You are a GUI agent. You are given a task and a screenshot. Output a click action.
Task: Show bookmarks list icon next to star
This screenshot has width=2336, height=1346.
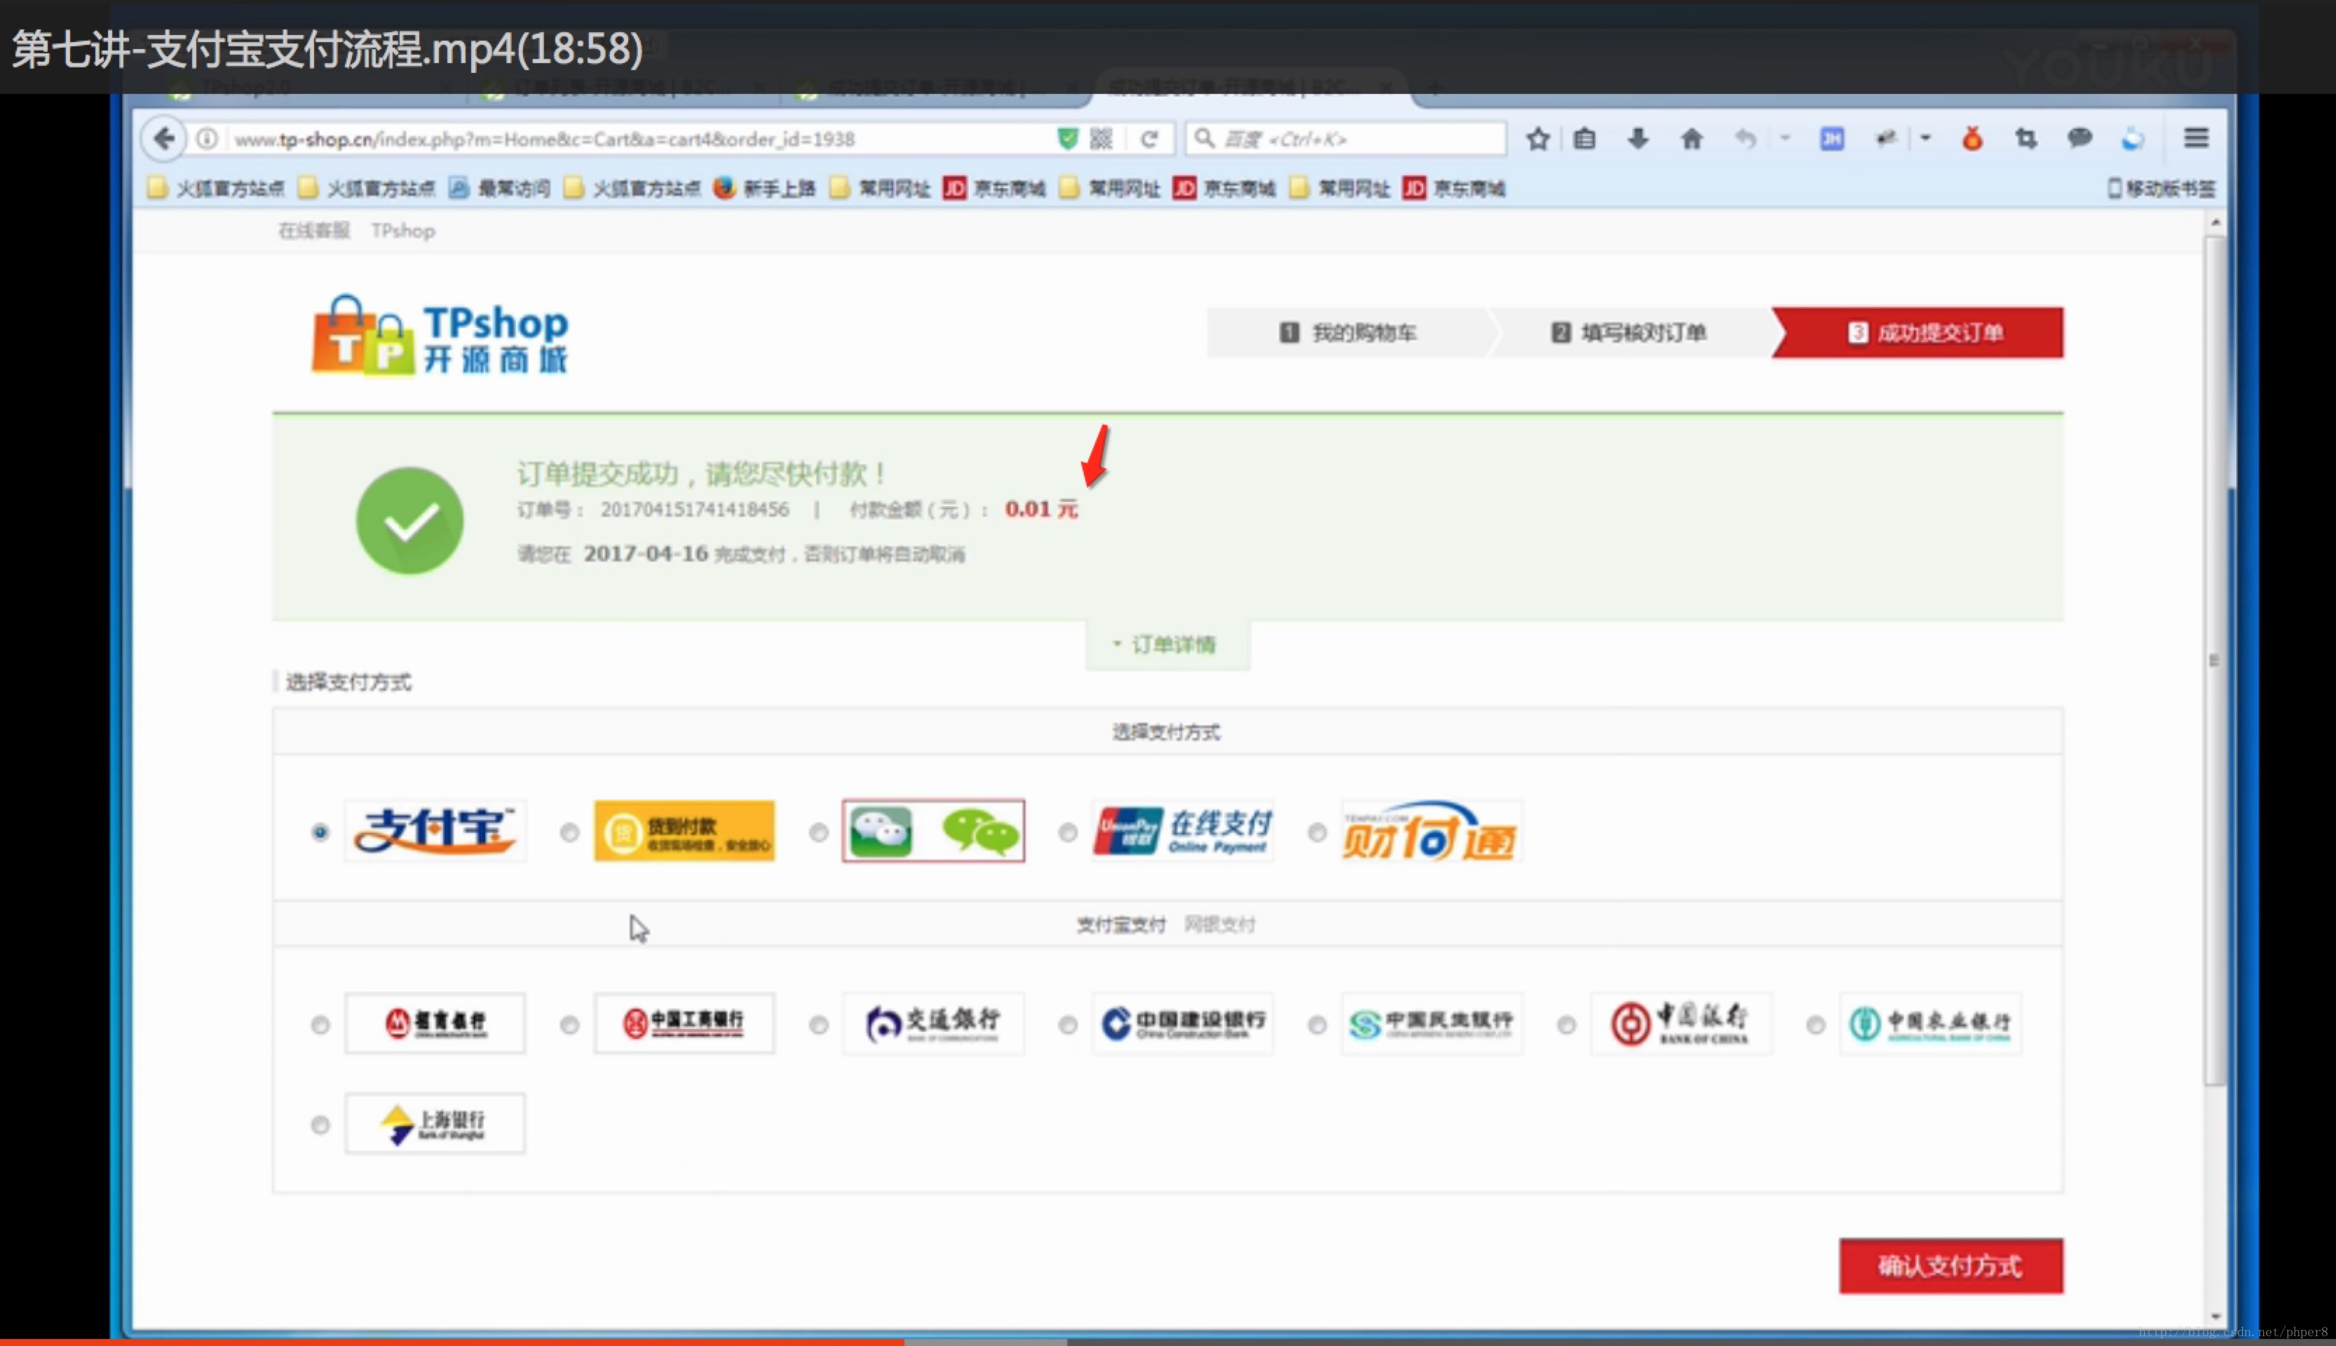[1584, 139]
